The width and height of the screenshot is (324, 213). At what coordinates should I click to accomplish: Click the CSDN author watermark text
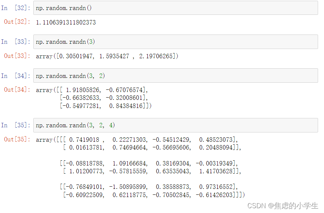coord(283,206)
